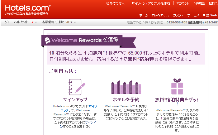Click the ホテルを予約 heading
This screenshot has height=135, width=218.
tap(126, 100)
